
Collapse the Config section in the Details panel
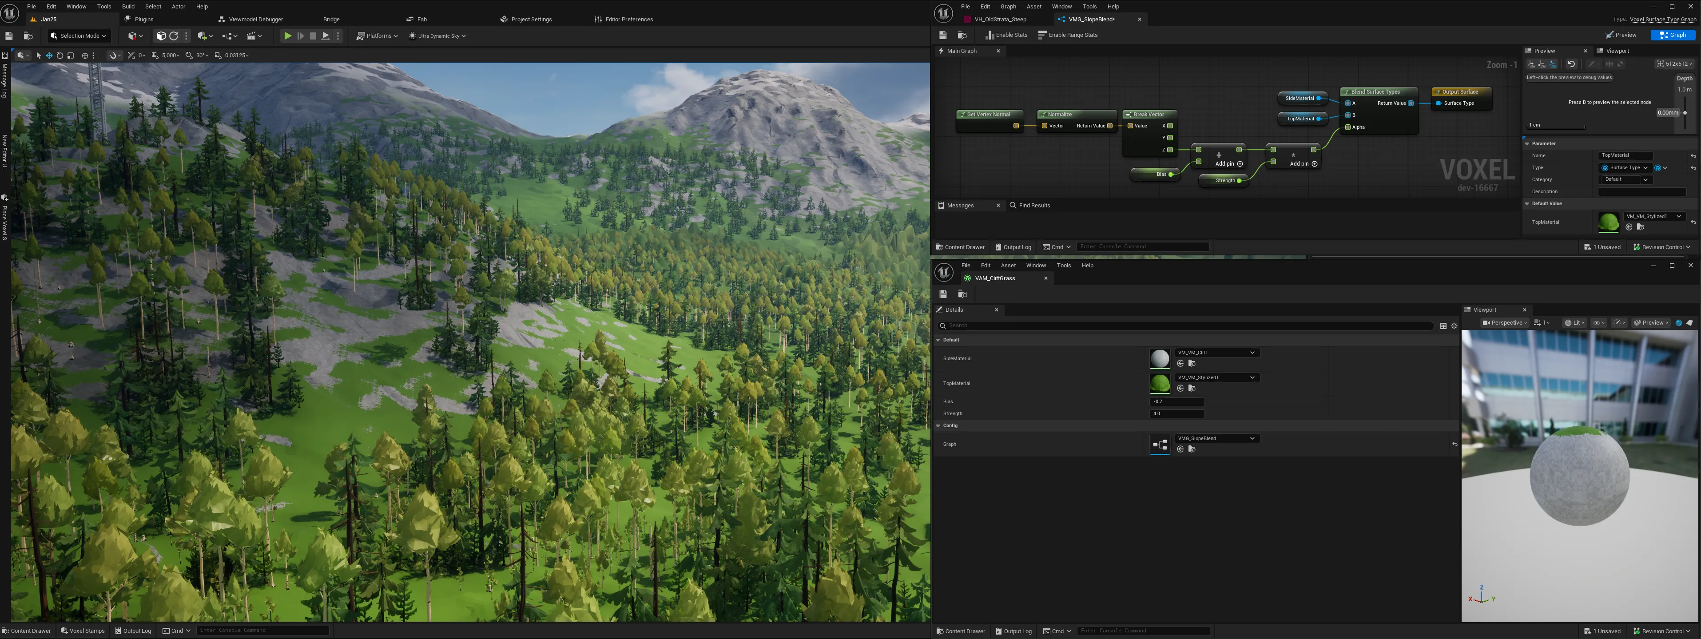(938, 426)
